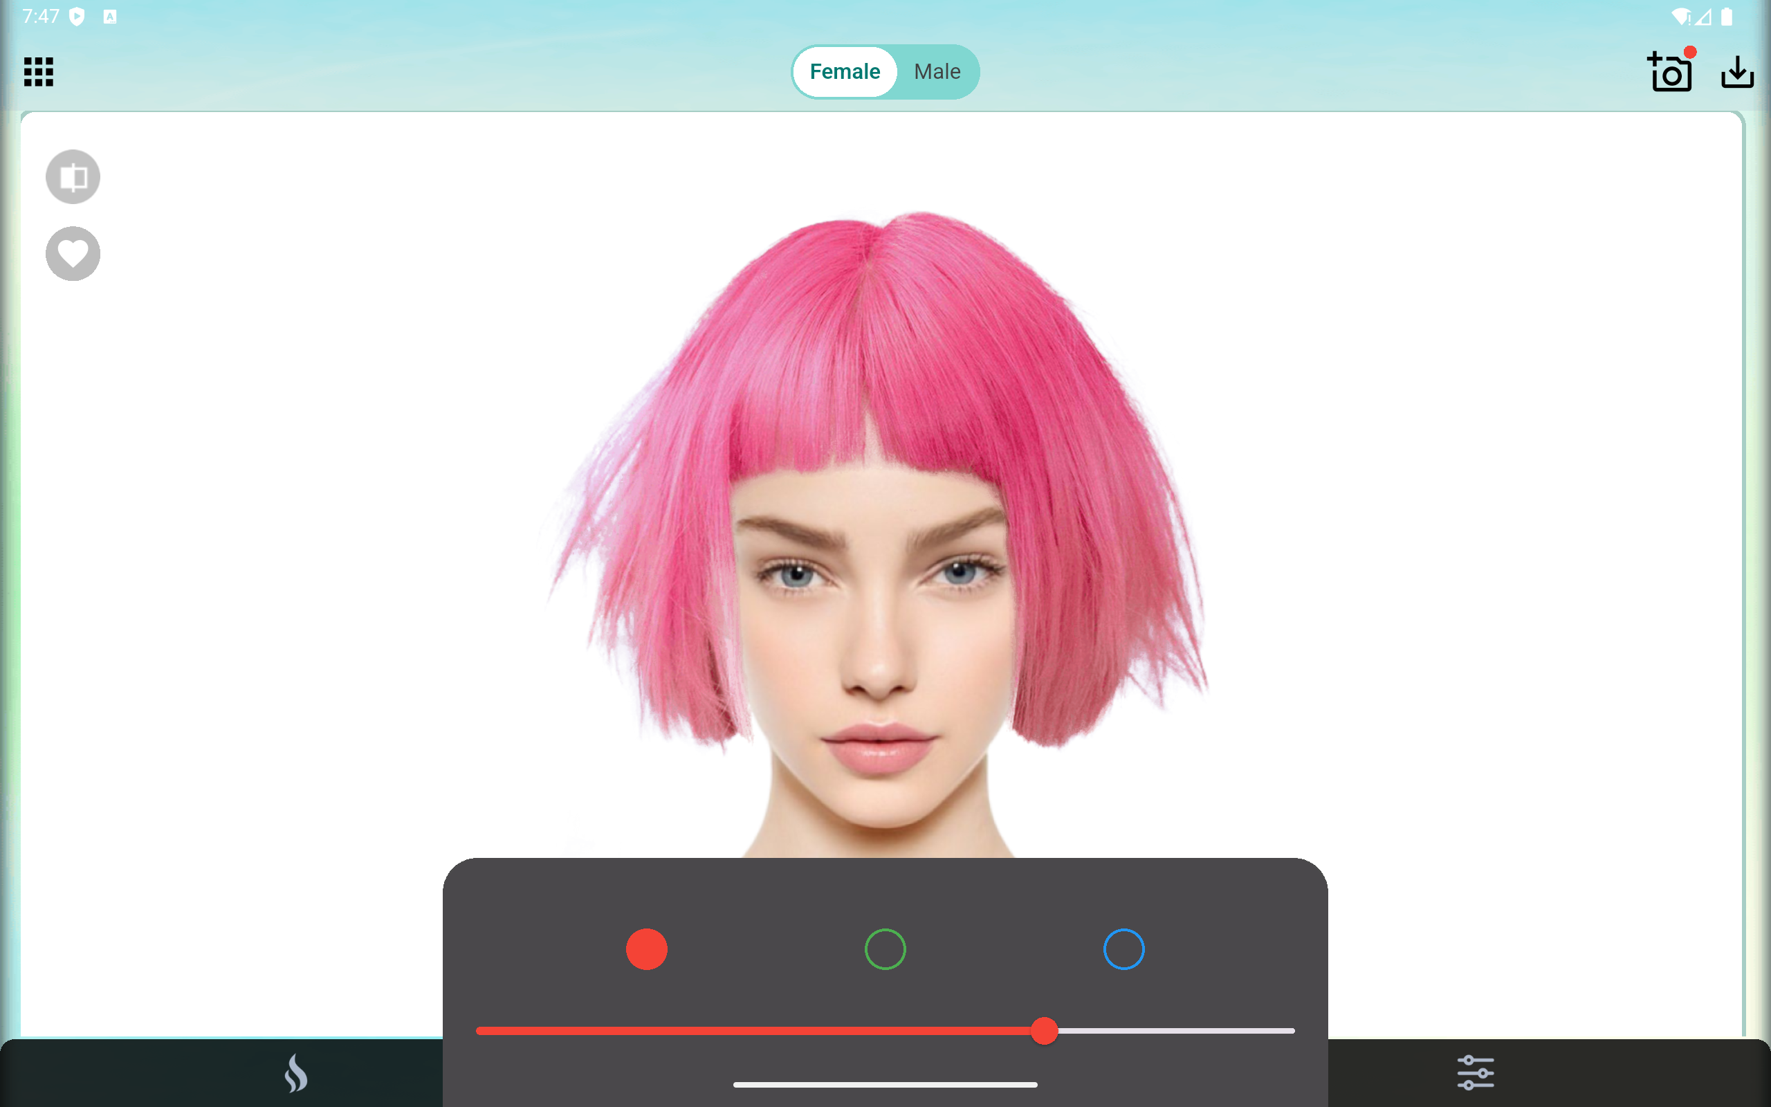Open the apps grid menu
Viewport: 1771px width, 1107px height.
click(x=38, y=72)
